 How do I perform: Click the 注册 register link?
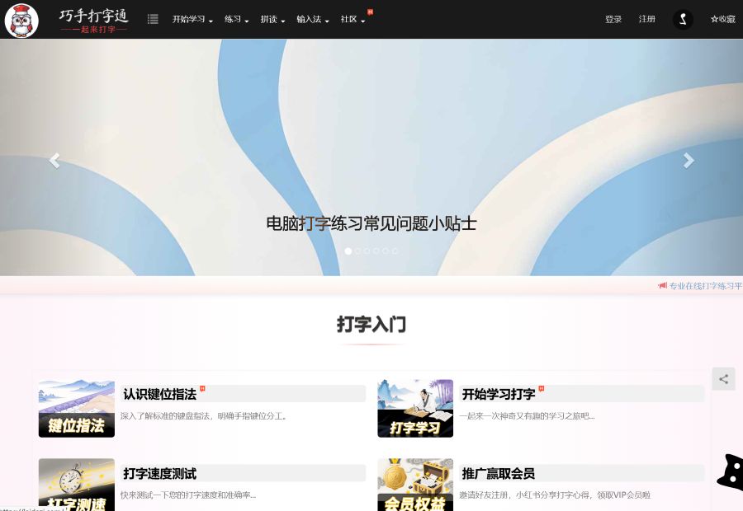647,19
